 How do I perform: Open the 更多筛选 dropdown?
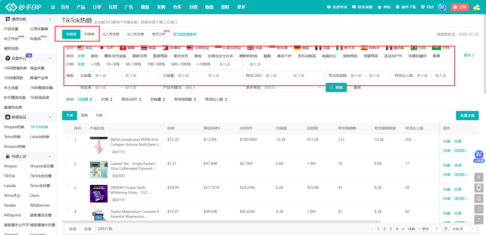283,87
